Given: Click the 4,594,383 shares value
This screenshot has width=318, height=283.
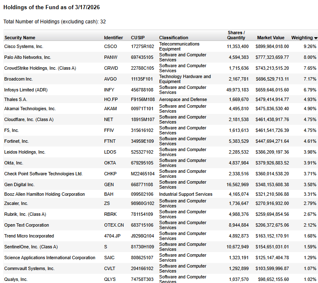Looking at the screenshot, I should pos(239,58).
